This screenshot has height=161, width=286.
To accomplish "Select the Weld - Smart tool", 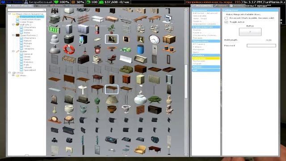I will [x=200, y=18].
